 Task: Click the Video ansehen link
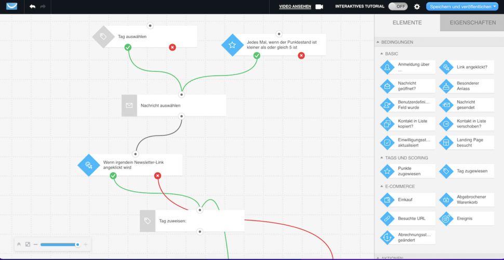[x=295, y=6]
